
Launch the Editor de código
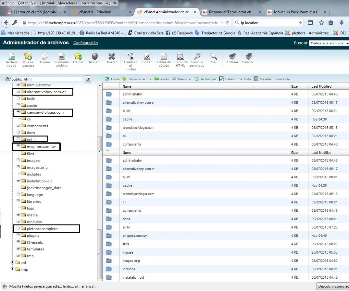164,60
